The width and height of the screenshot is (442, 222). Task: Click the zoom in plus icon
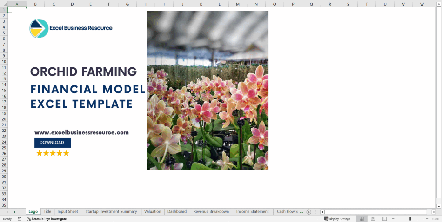click(x=427, y=219)
